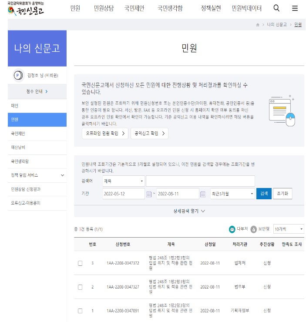306x322 pixels.
Task: Open the 최근3개월 period dropdown
Action: [232, 194]
